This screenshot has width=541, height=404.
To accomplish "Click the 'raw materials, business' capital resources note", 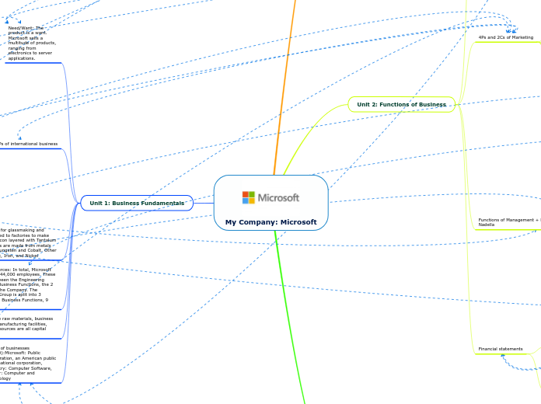I will click(26, 324).
